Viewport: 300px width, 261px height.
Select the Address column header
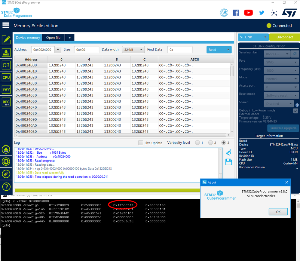pos(31,59)
